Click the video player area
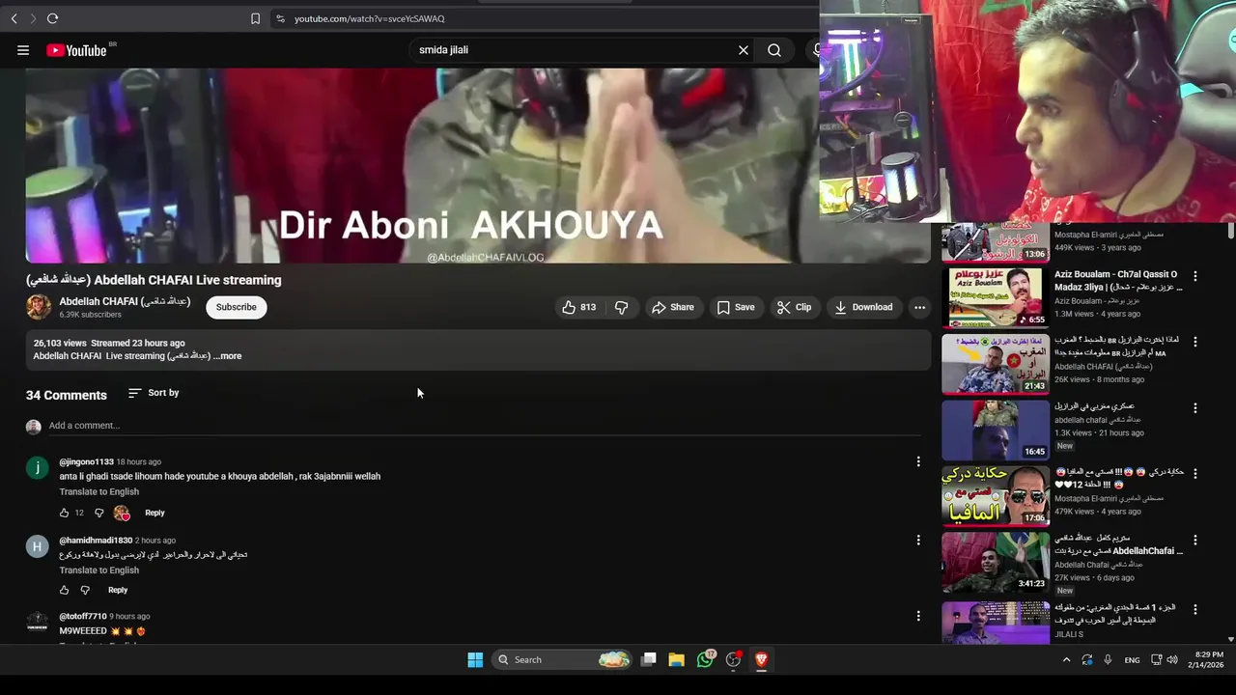The width and height of the screenshot is (1236, 695). pos(478,165)
